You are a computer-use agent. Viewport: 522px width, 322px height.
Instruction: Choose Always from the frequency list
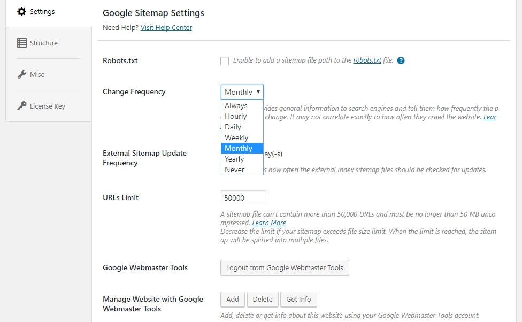[242, 105]
